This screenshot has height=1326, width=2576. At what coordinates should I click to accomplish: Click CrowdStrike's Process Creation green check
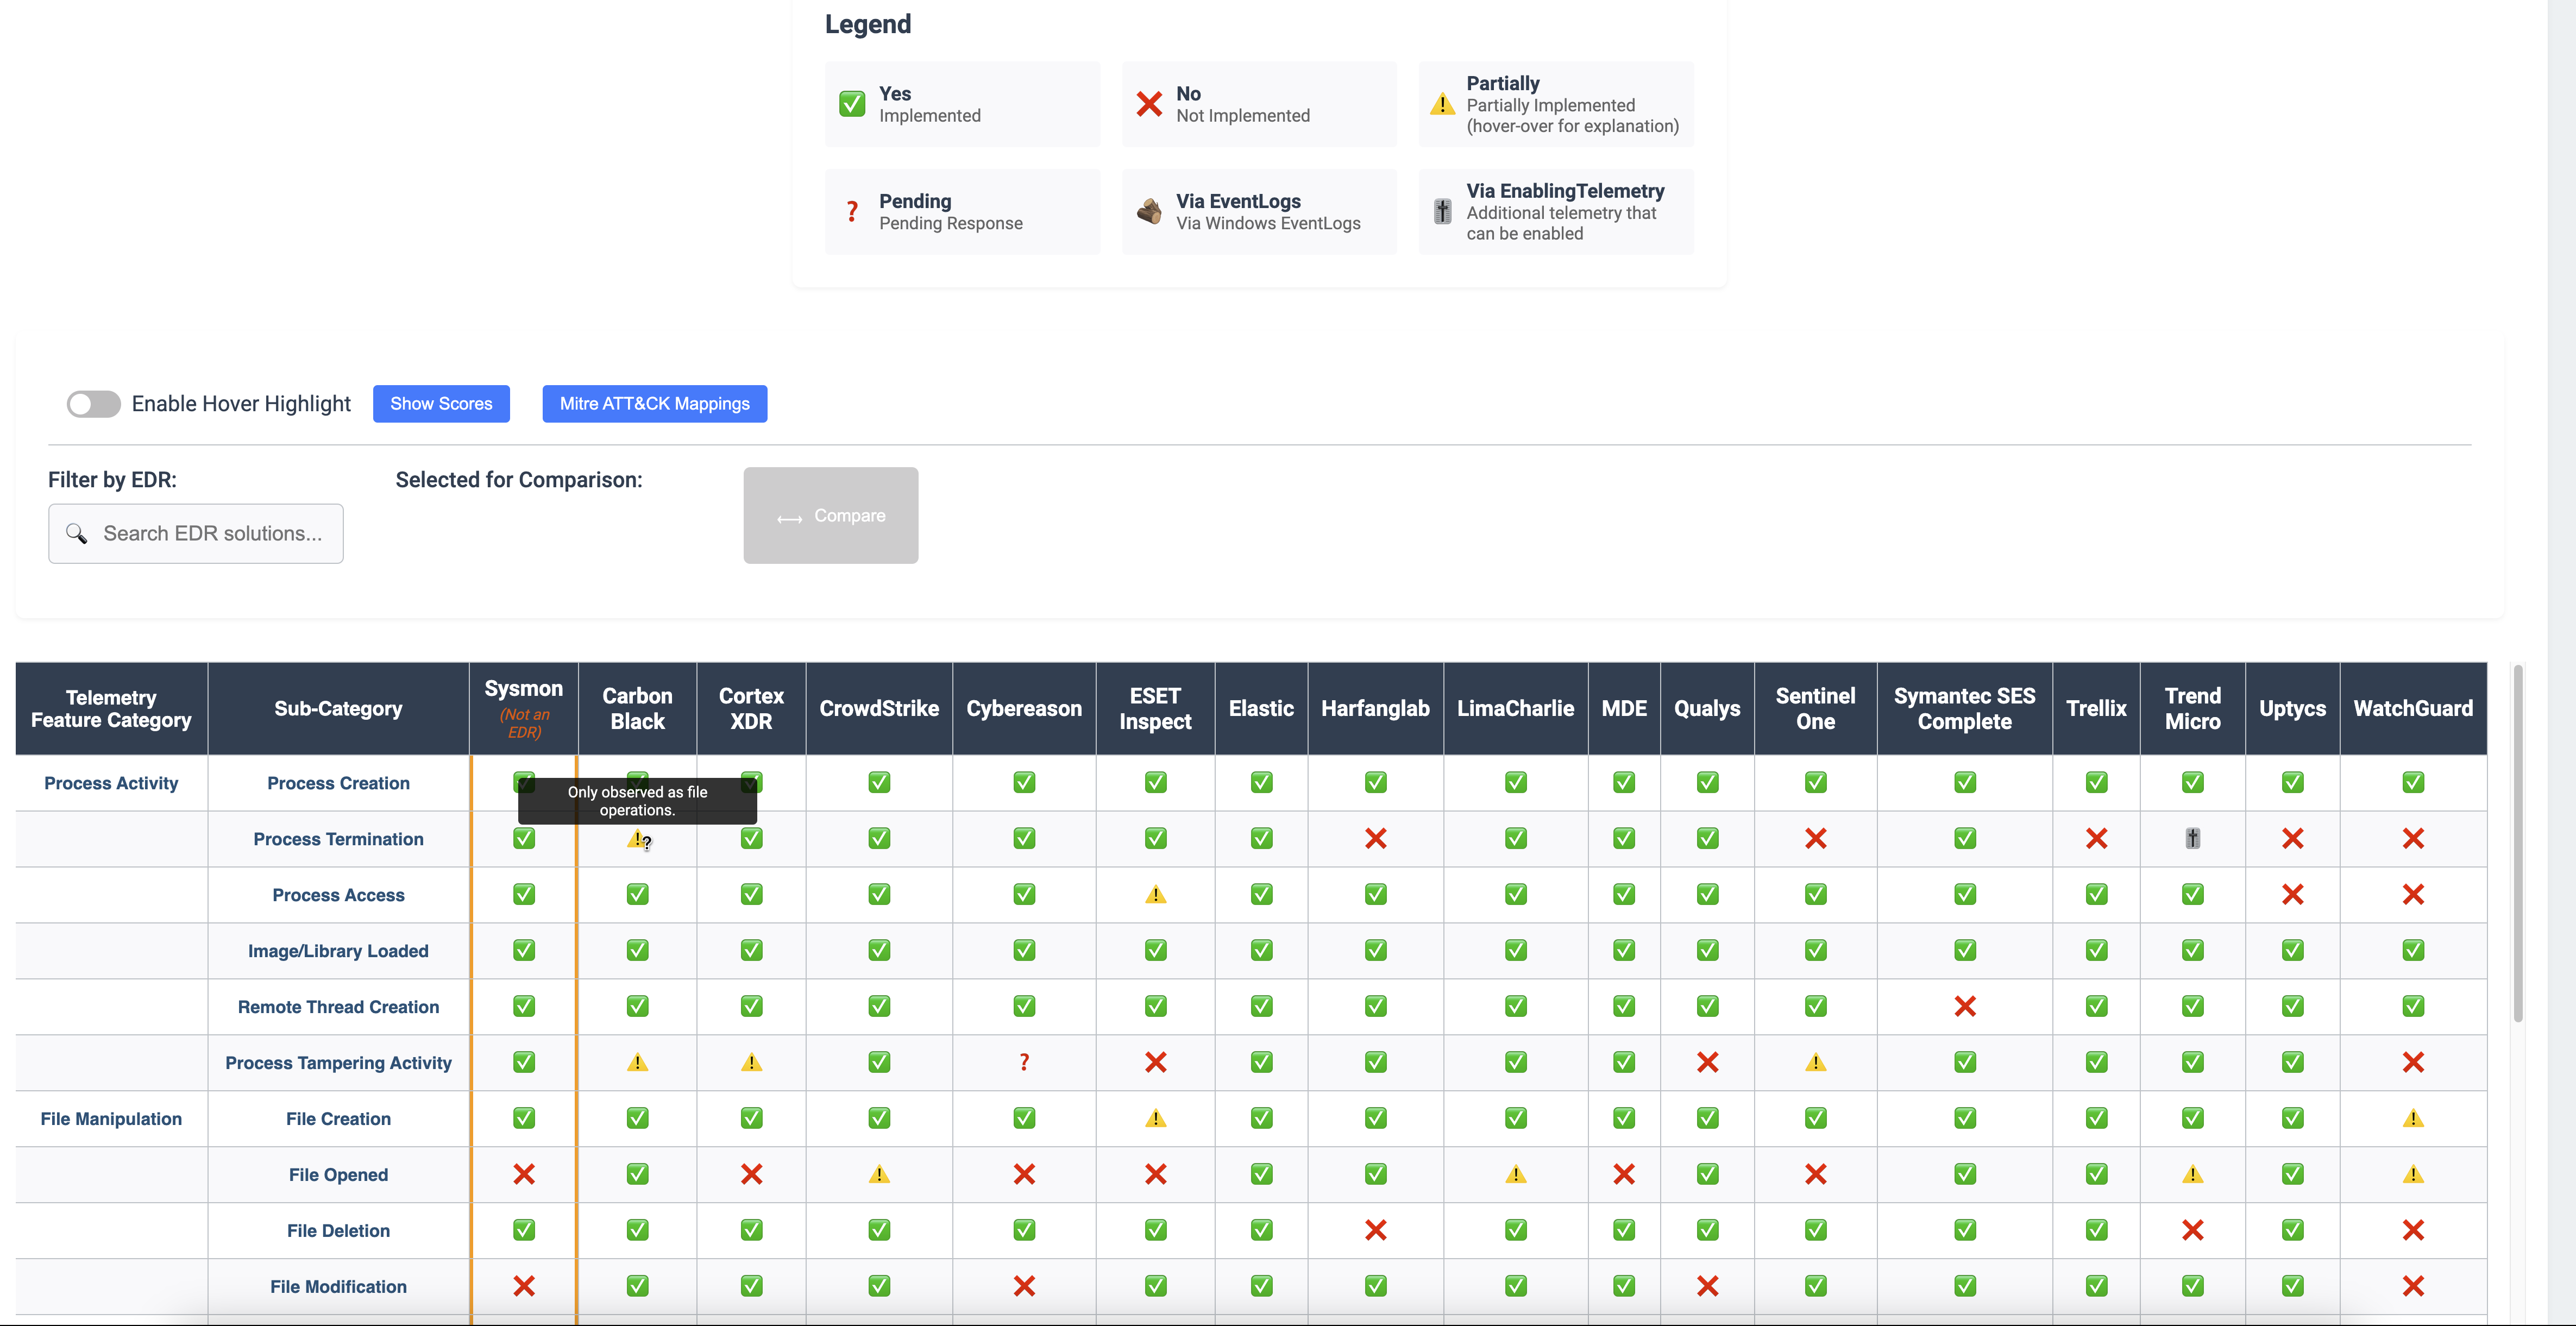click(x=879, y=782)
